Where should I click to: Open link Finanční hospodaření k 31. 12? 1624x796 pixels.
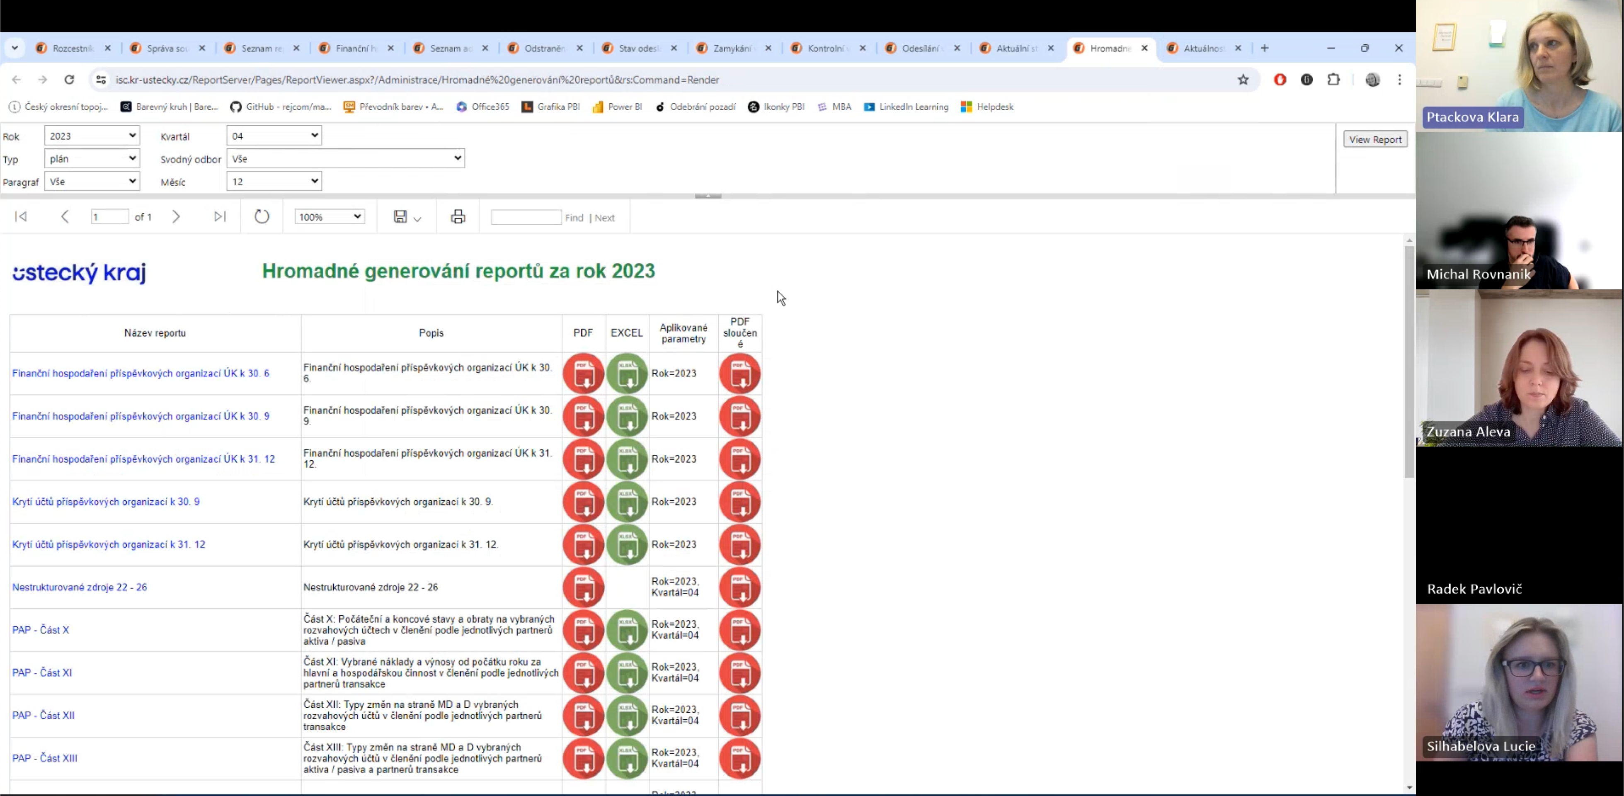point(144,459)
